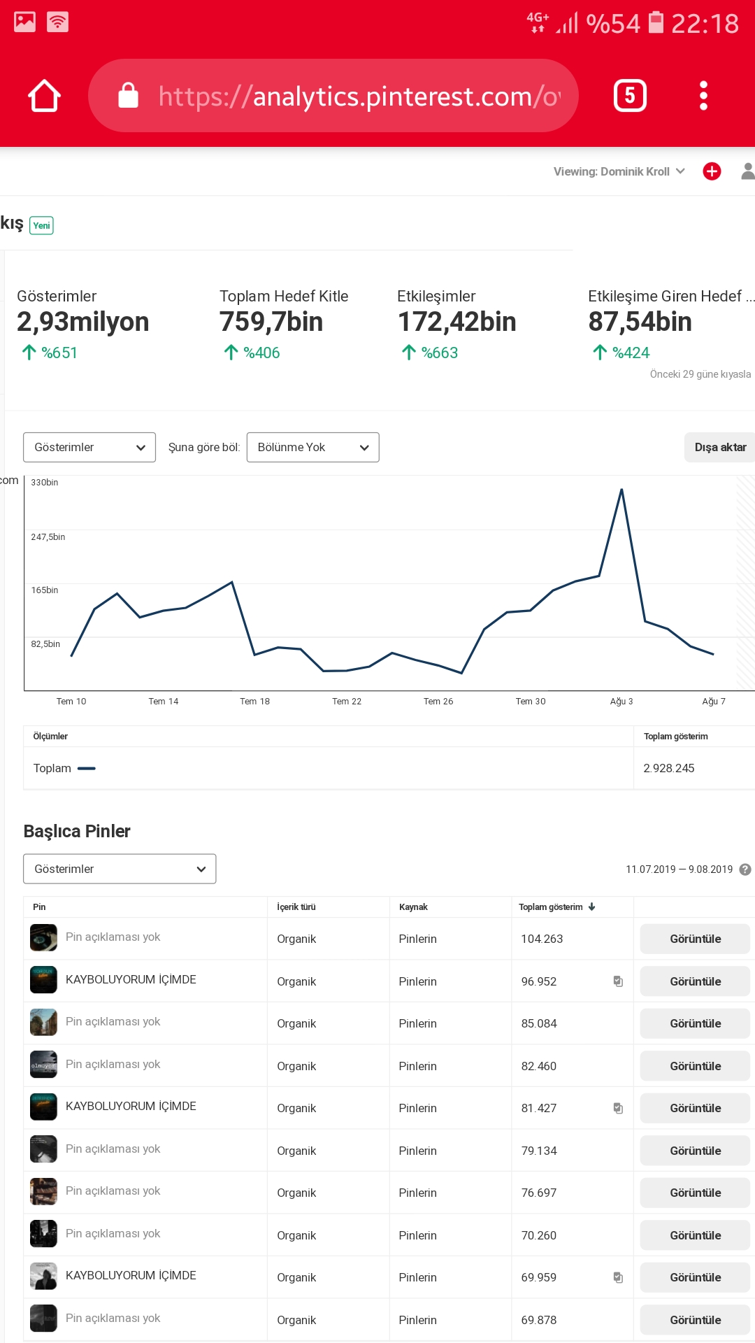
Task: Click the copy icon beside 81.427
Action: point(618,1108)
